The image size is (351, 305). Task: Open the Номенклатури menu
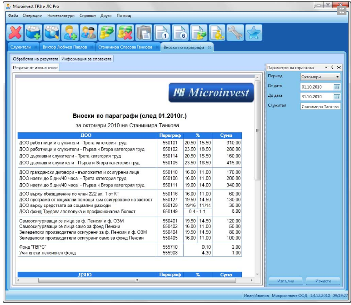60,15
